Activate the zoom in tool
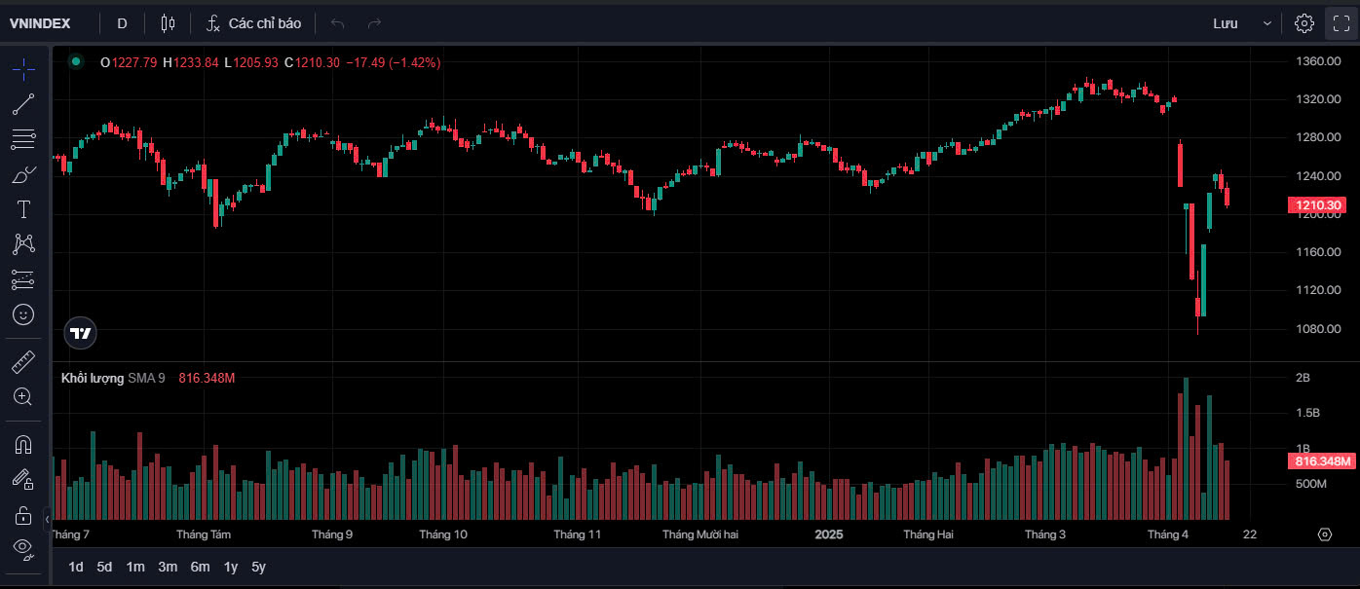The image size is (1360, 589). click(23, 396)
